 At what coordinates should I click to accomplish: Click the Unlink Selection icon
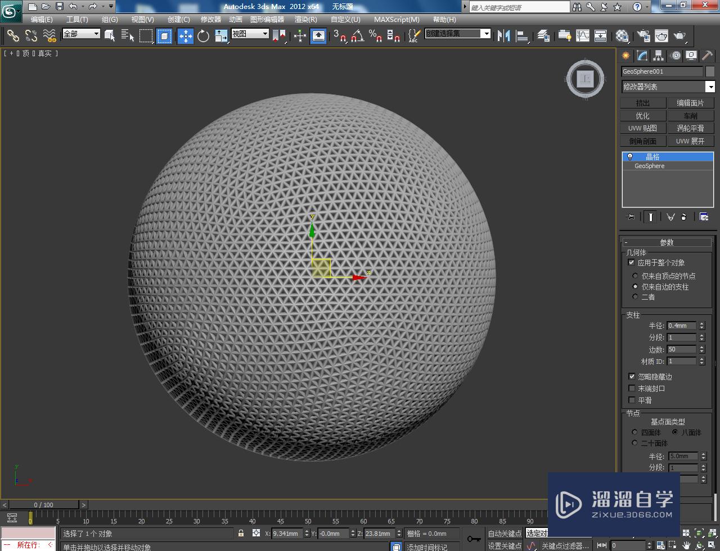tap(31, 36)
